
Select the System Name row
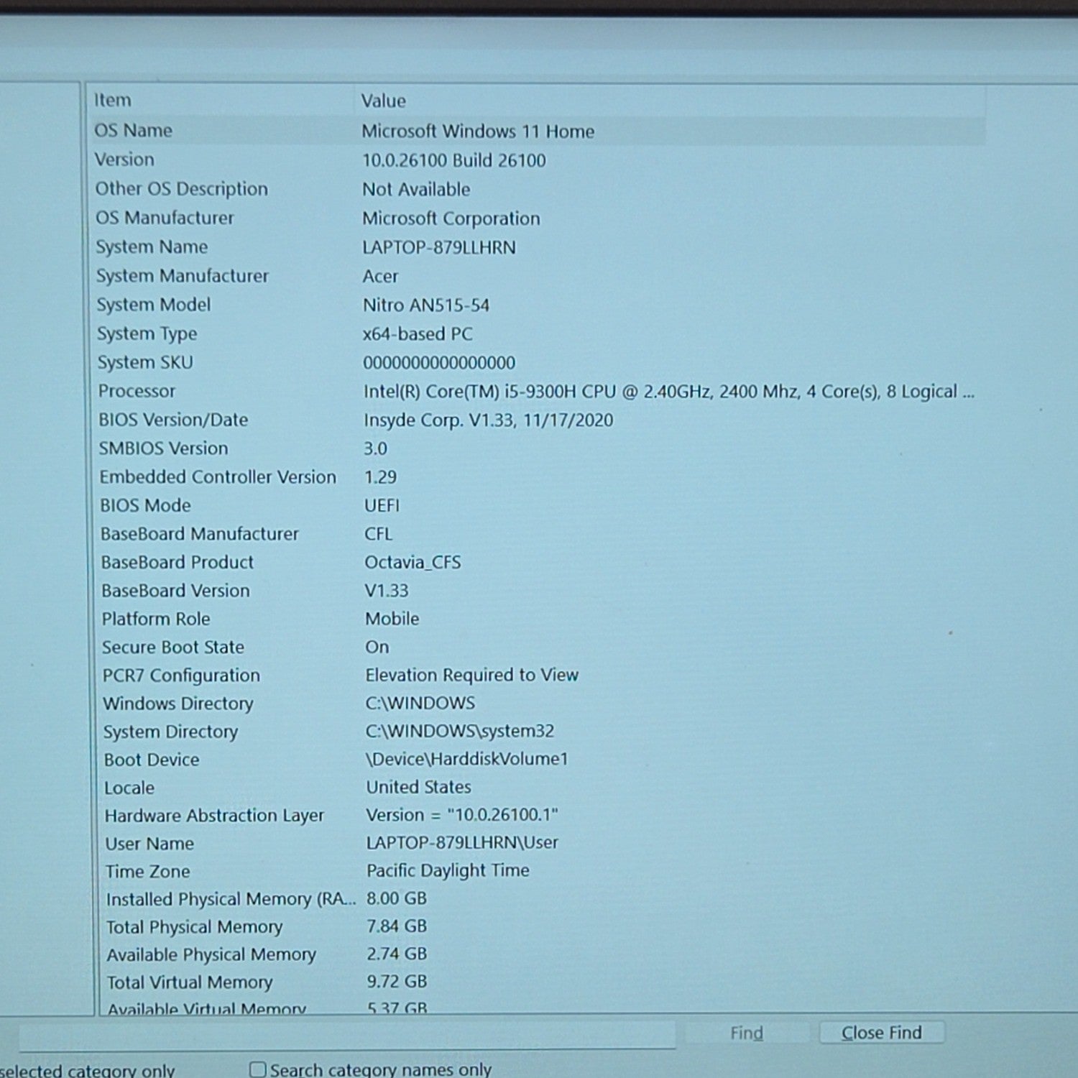(x=539, y=247)
